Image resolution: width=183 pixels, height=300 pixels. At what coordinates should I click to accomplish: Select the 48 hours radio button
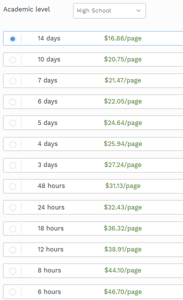point(13,186)
